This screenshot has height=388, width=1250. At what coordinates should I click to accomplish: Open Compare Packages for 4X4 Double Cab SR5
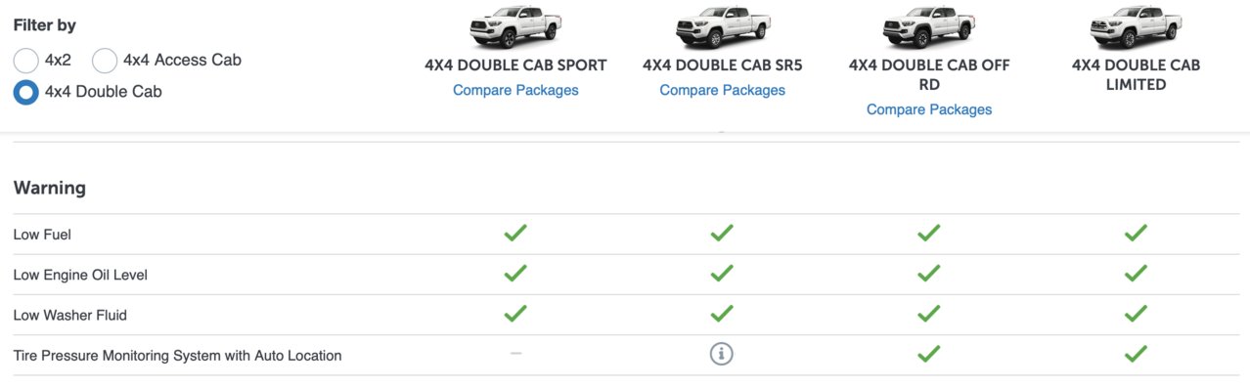pyautogui.click(x=722, y=90)
